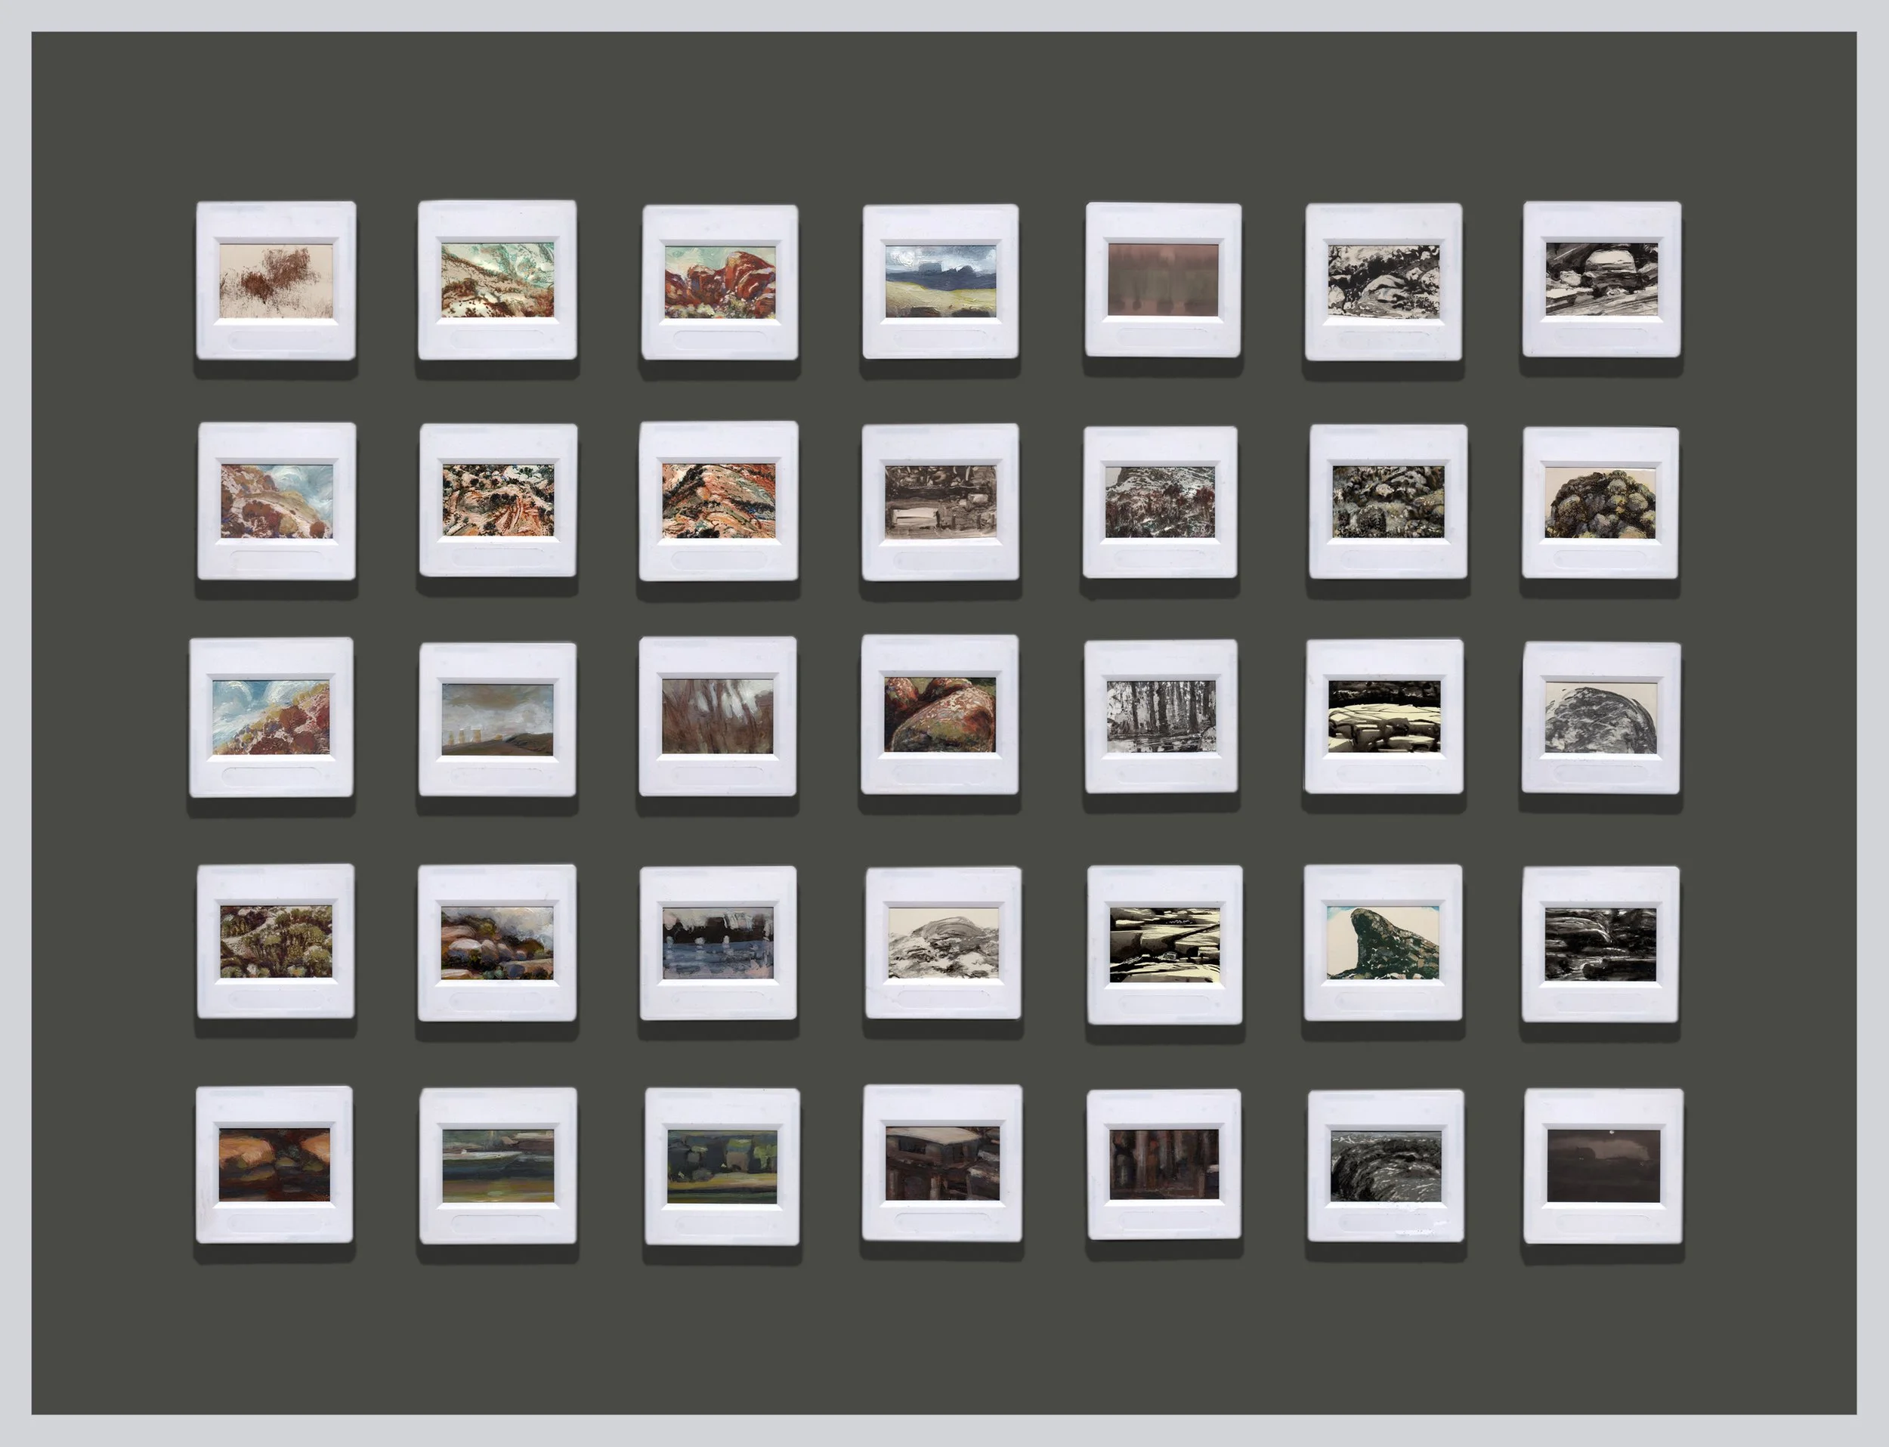This screenshot has height=1447, width=1889.
Task: Select the black-and-white rock arch slide
Action: (1601, 279)
